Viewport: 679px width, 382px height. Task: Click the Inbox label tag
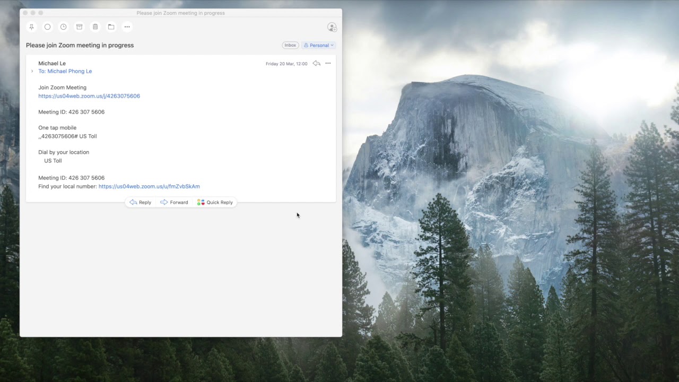290,45
